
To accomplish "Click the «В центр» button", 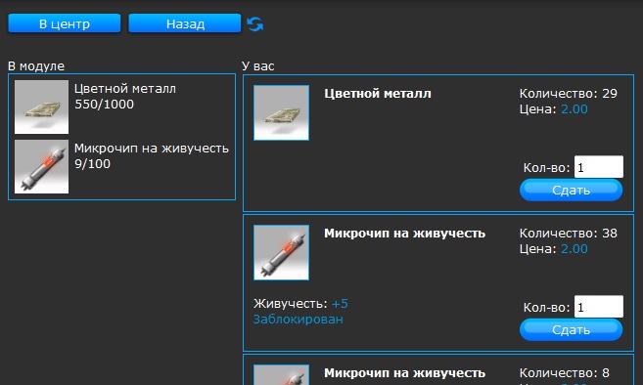I will tap(65, 23).
